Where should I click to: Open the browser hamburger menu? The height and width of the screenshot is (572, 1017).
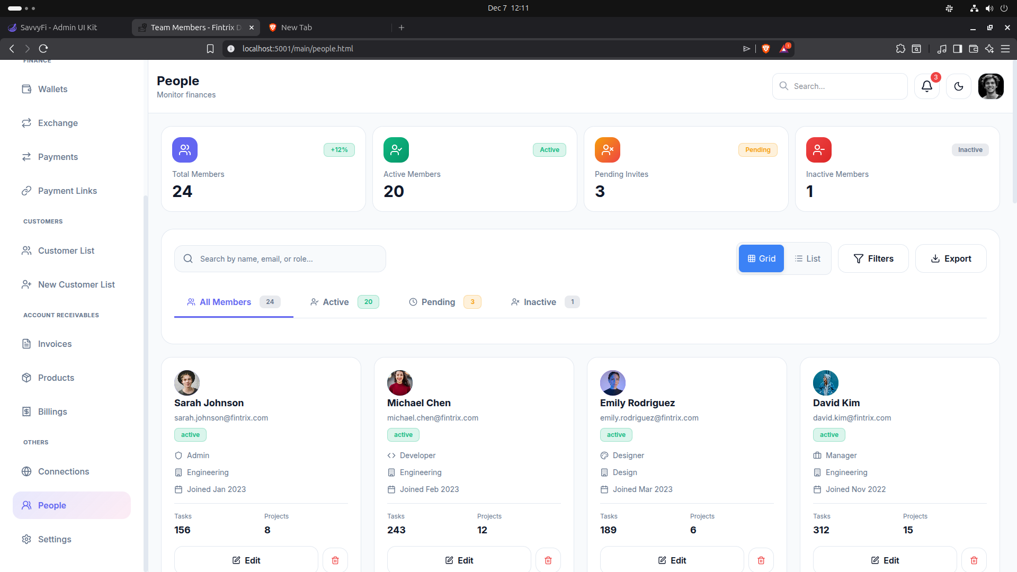1005,49
